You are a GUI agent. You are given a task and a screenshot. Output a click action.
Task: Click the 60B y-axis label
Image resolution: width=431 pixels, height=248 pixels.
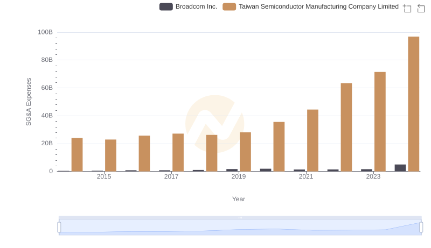point(47,88)
